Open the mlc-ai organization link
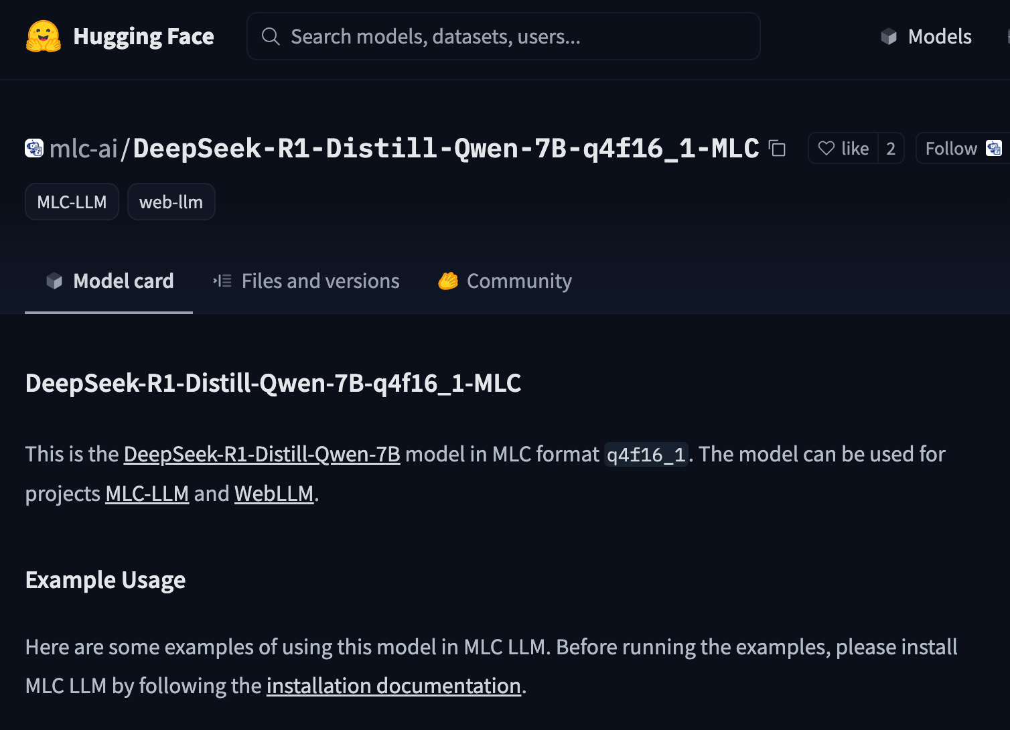The image size is (1010, 730). (84, 148)
